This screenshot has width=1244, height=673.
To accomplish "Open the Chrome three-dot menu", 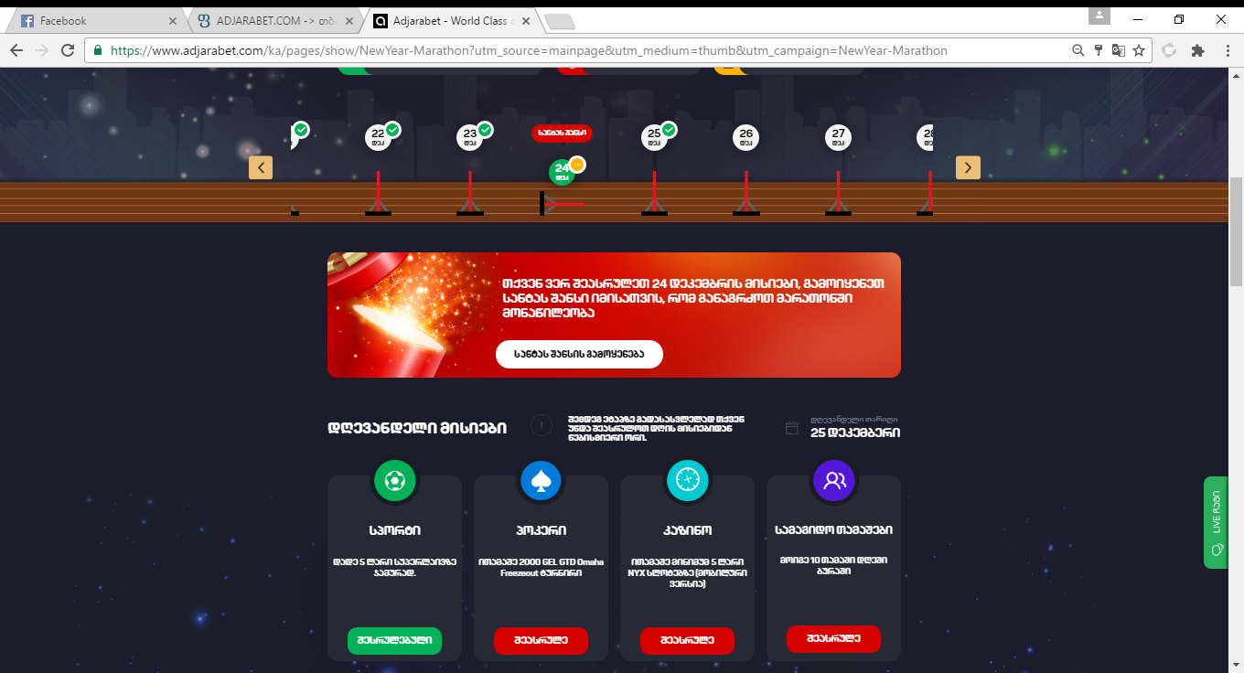I will (x=1226, y=50).
